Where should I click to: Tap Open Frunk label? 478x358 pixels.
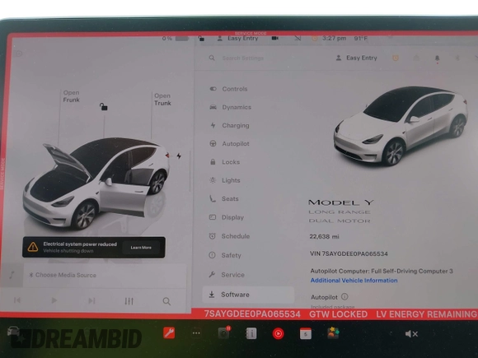(x=72, y=96)
